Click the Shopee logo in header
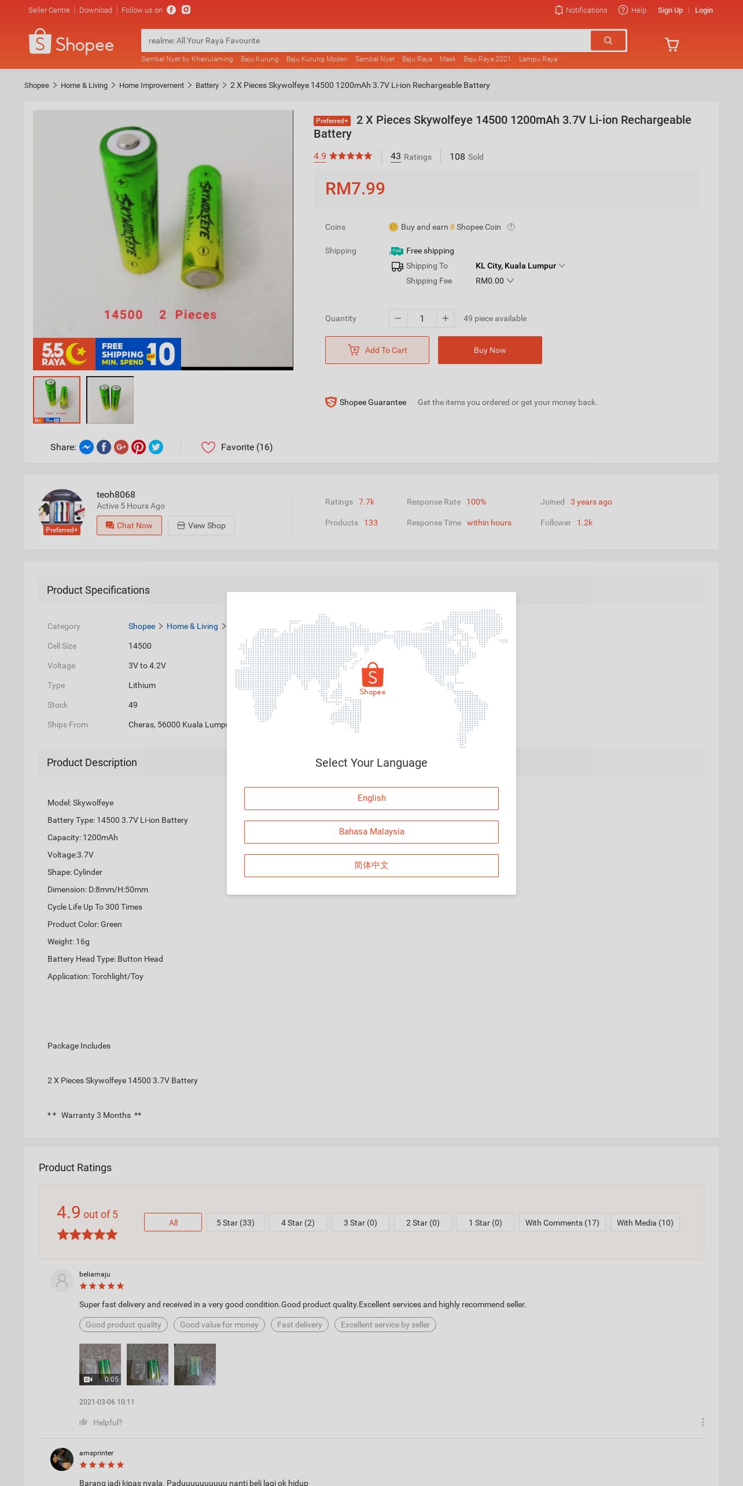This screenshot has width=743, height=1486. [x=71, y=42]
